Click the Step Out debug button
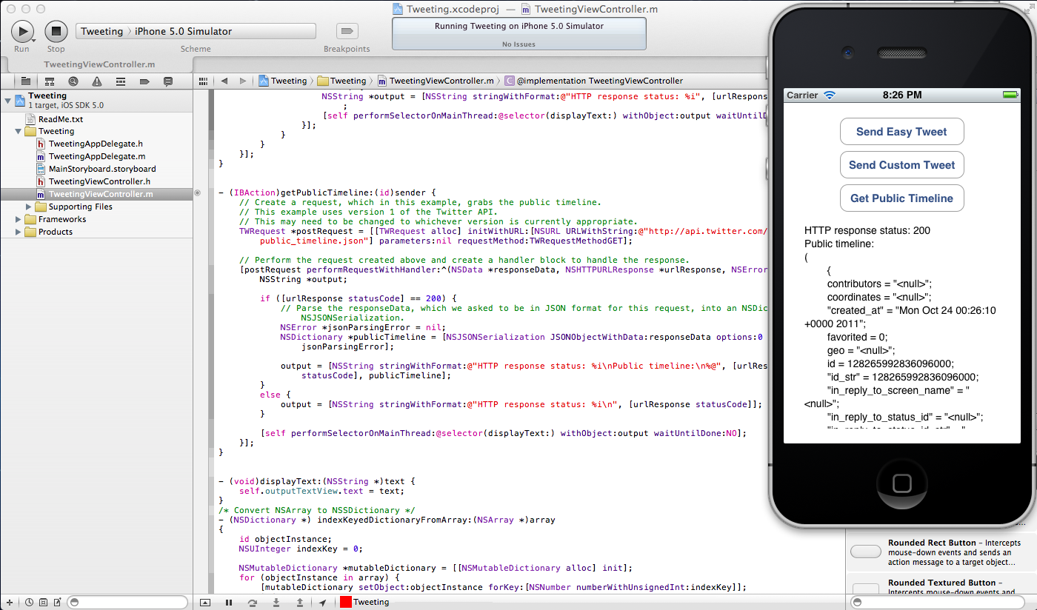The width and height of the screenshot is (1037, 610). [300, 602]
